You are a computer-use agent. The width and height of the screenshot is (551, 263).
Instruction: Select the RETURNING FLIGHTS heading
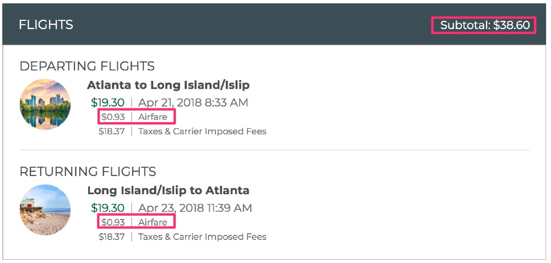point(88,172)
